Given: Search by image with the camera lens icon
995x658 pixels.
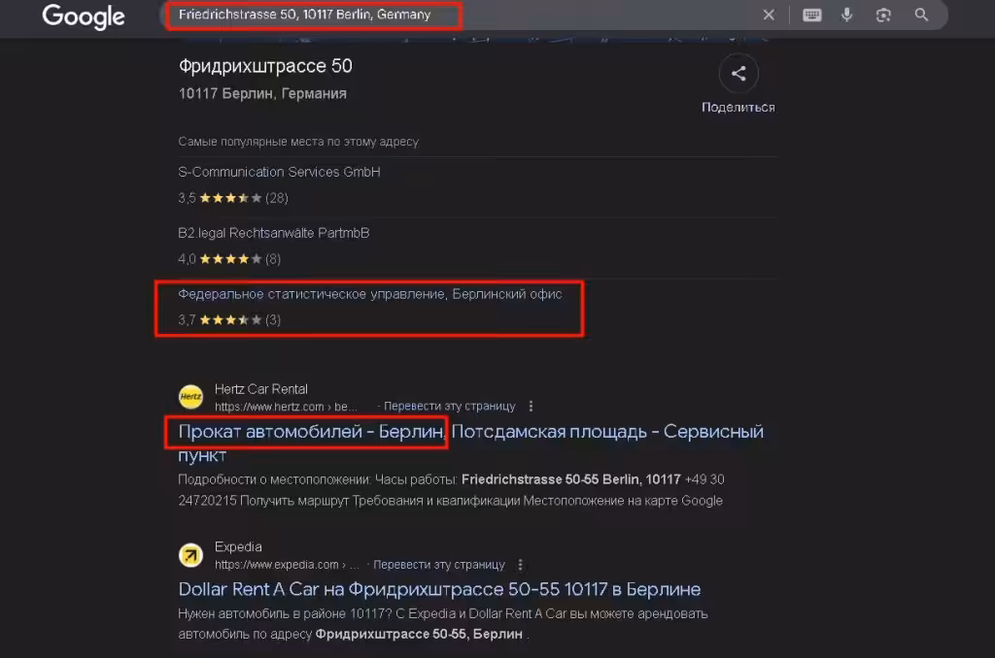Looking at the screenshot, I should [x=883, y=15].
